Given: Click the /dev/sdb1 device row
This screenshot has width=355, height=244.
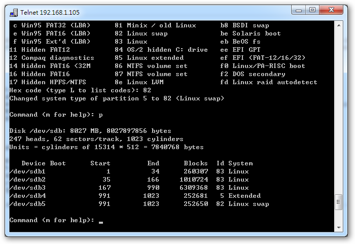Looking at the screenshot, I should click(x=129, y=171).
